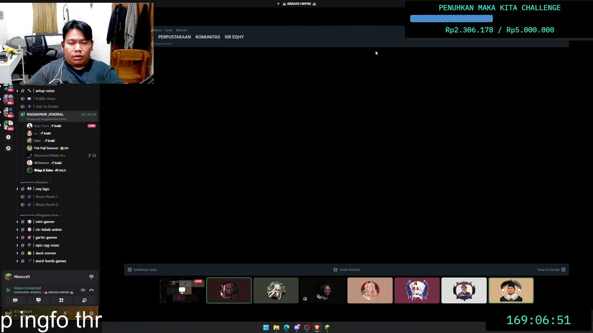Click Tambahkan Game button in Steam
Viewport: 593px width, 333px height.
point(142,270)
